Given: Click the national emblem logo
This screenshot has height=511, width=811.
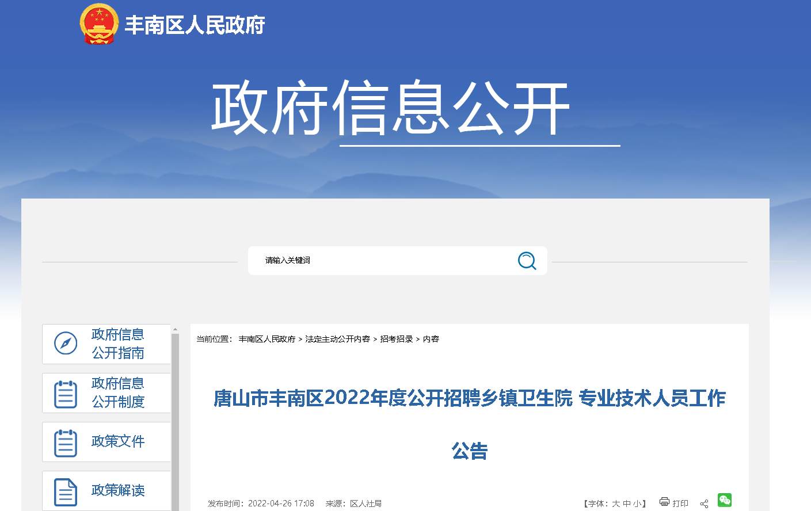Looking at the screenshot, I should click(99, 24).
